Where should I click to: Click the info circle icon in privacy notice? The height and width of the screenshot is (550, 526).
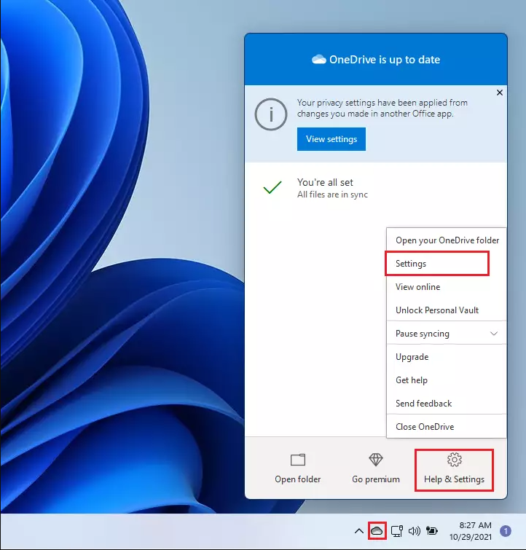pos(271,114)
